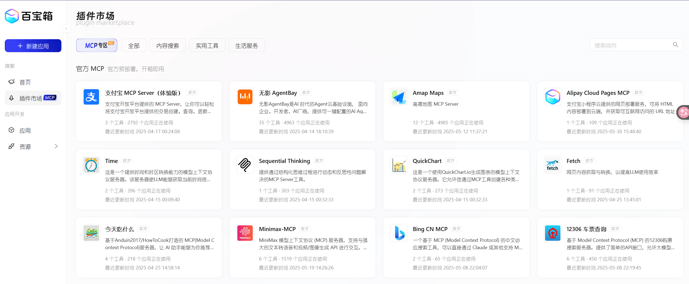The image size is (689, 284).
Task: Open the 支付宝 MCP Server（体验版）title
Action: (143, 93)
